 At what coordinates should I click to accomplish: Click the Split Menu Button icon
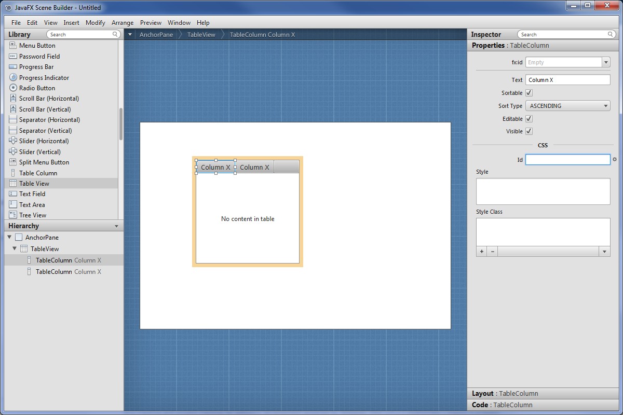[13, 162]
